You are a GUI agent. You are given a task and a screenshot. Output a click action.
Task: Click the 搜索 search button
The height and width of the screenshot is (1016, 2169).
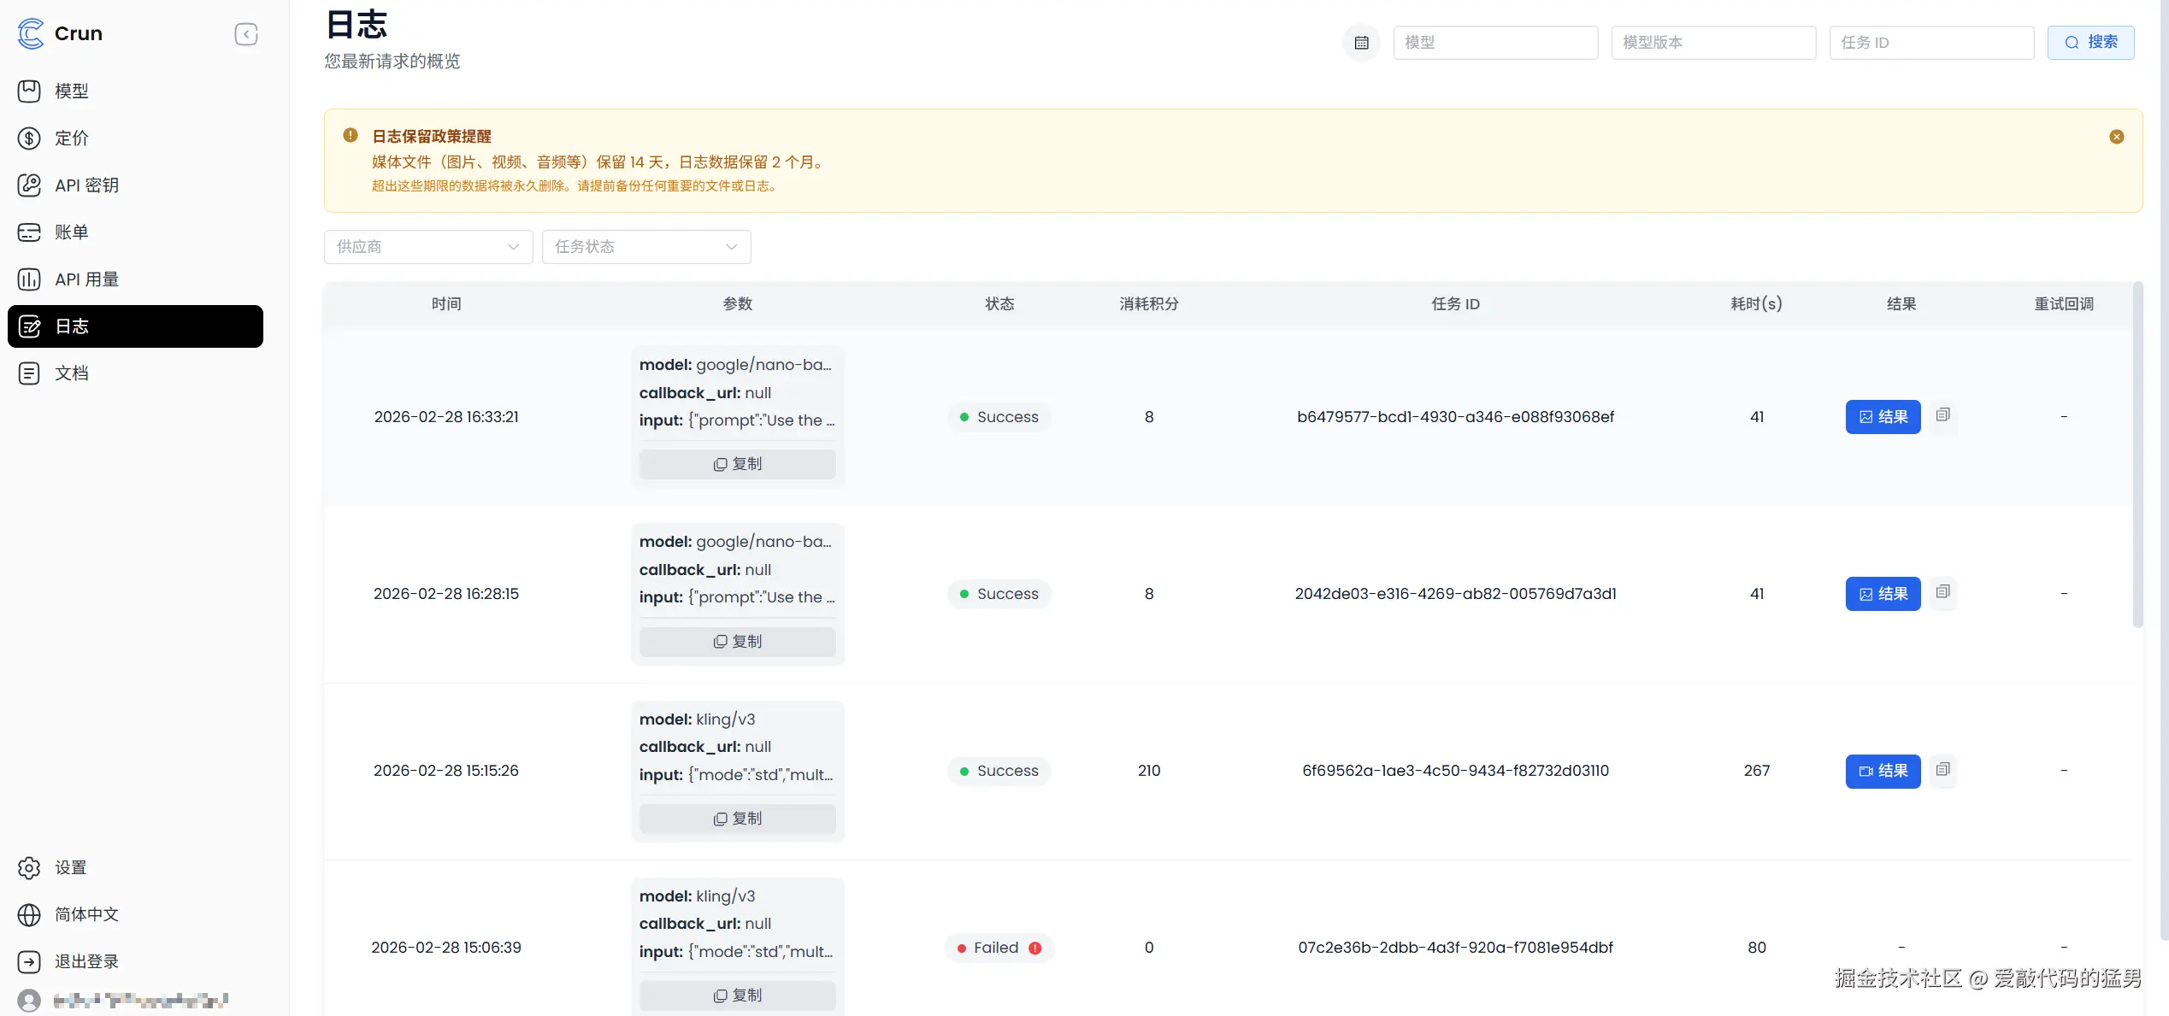(2090, 42)
